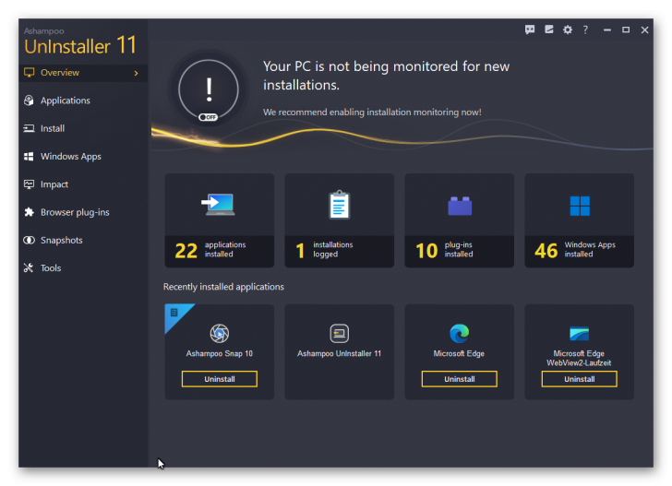Viewport: 672px width, 486px height.
Task: Open the Applications menu item
Action: (83, 101)
